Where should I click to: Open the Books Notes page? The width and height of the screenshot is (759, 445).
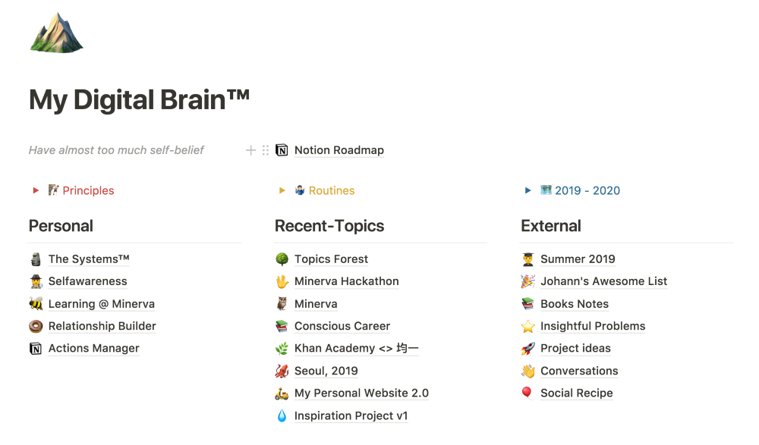tap(575, 304)
